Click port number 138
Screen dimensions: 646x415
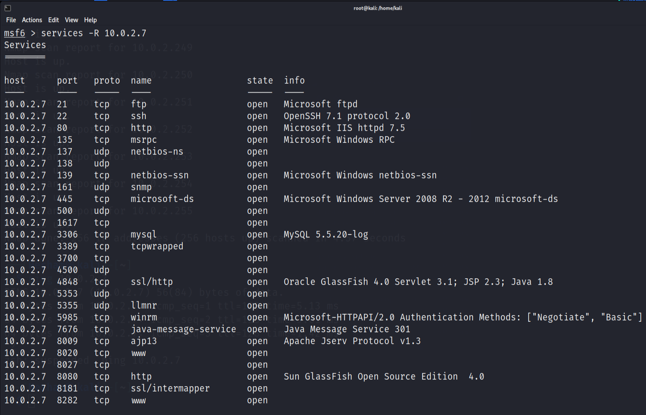pos(65,163)
